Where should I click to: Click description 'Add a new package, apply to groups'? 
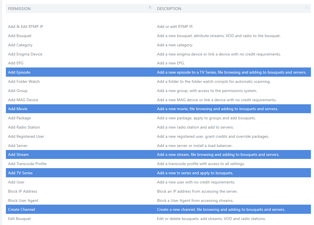click(x=206, y=118)
